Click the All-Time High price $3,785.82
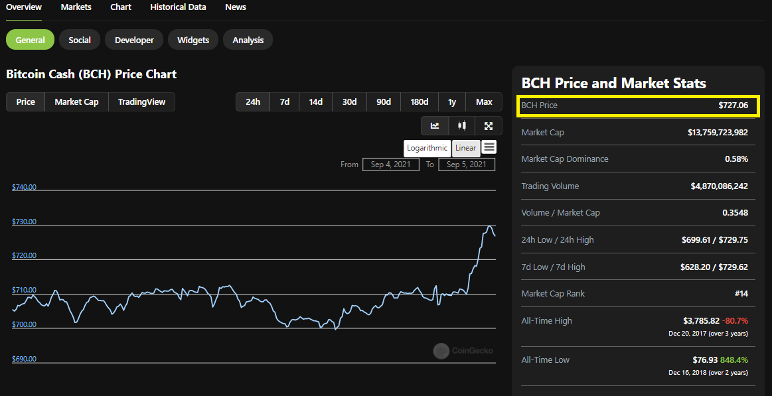Viewport: 772px width, 396px height. click(701, 321)
